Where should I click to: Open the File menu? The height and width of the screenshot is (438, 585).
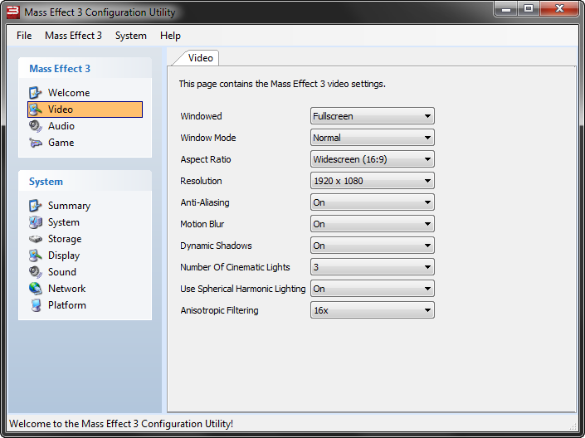[24, 36]
